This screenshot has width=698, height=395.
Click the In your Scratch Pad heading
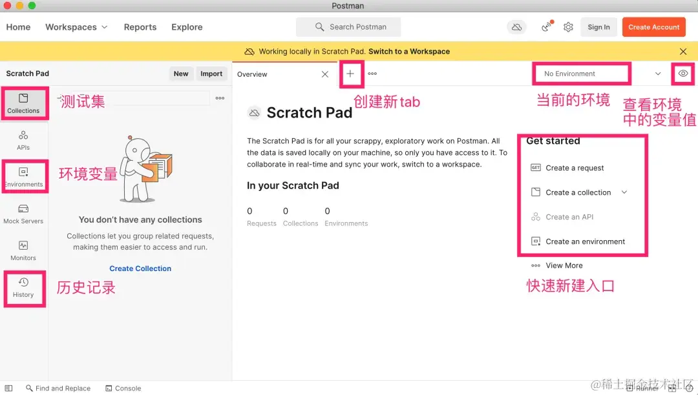click(x=293, y=186)
